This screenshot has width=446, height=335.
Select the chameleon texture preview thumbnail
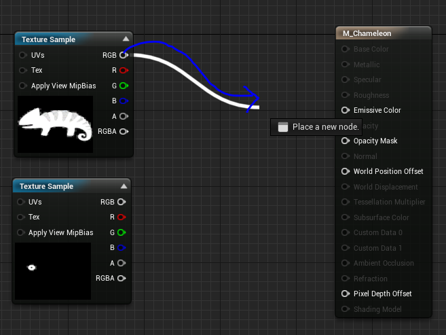point(55,124)
